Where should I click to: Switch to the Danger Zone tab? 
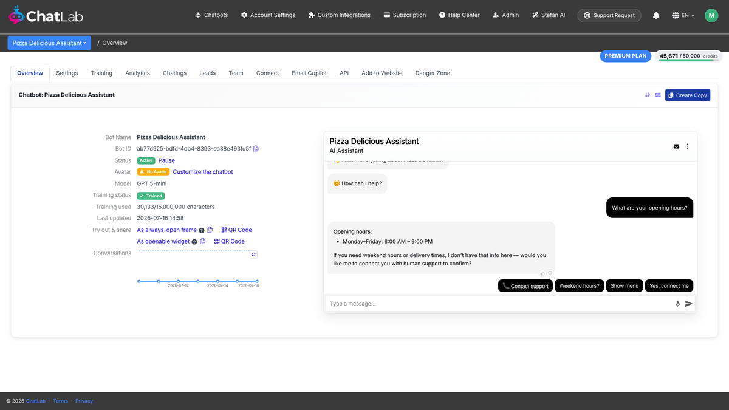click(x=433, y=73)
